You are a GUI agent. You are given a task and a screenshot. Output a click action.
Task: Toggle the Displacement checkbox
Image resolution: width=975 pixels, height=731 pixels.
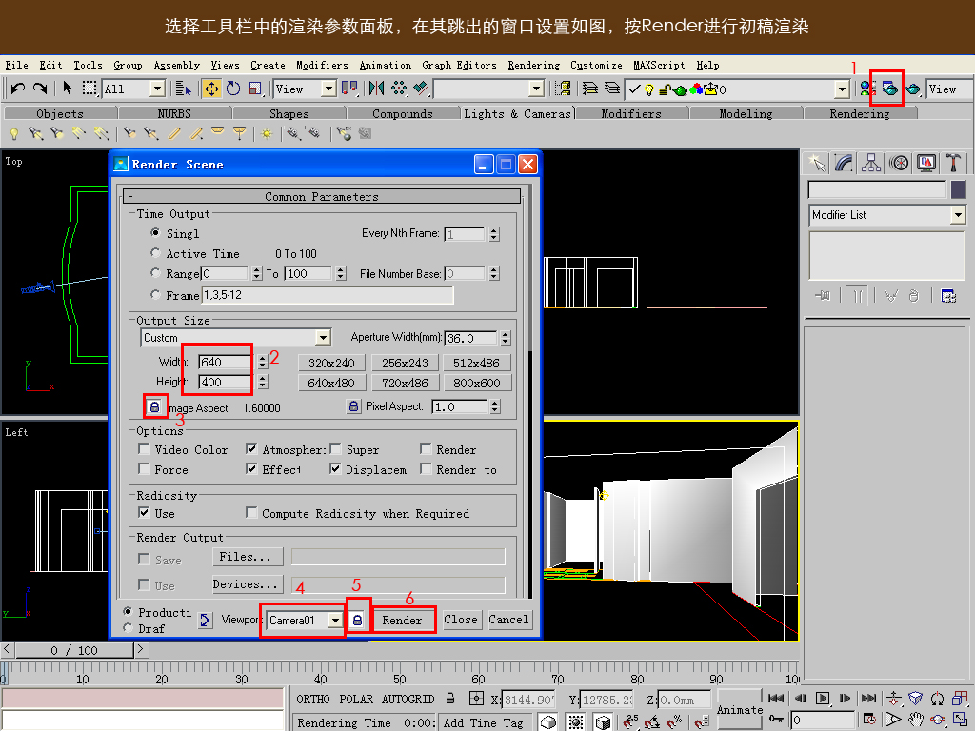tap(335, 468)
